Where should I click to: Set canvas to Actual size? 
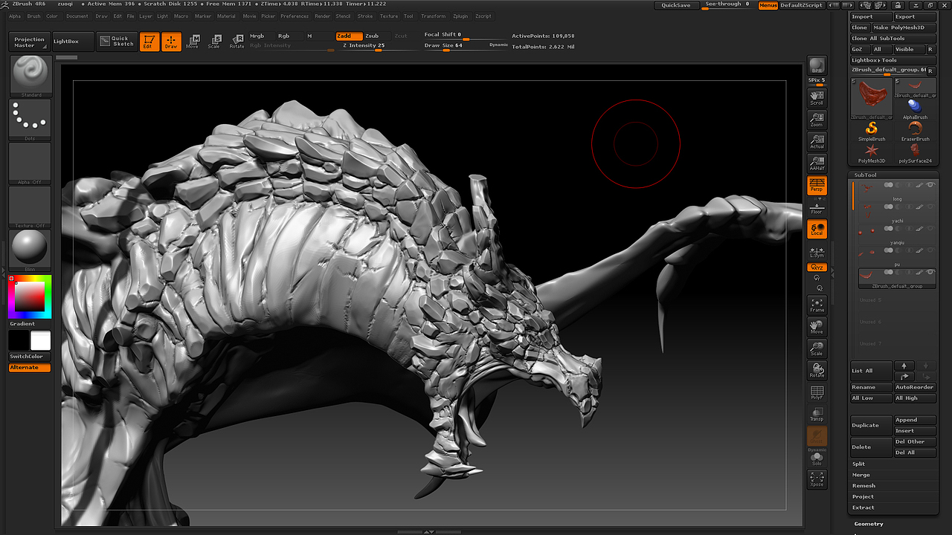817,142
